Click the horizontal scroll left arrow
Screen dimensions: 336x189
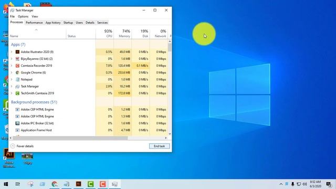click(x=10, y=138)
